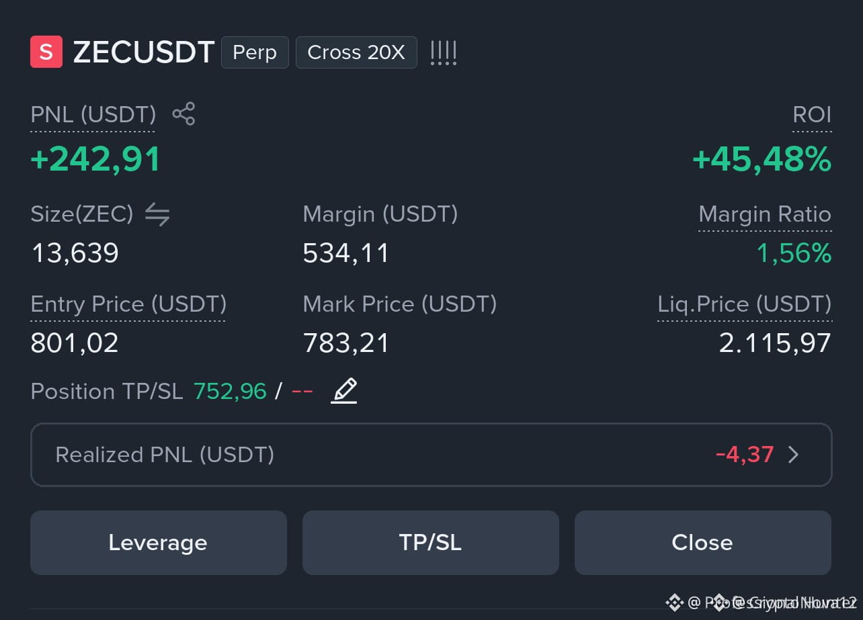Expand Realized PNL details chevron

[x=793, y=455]
